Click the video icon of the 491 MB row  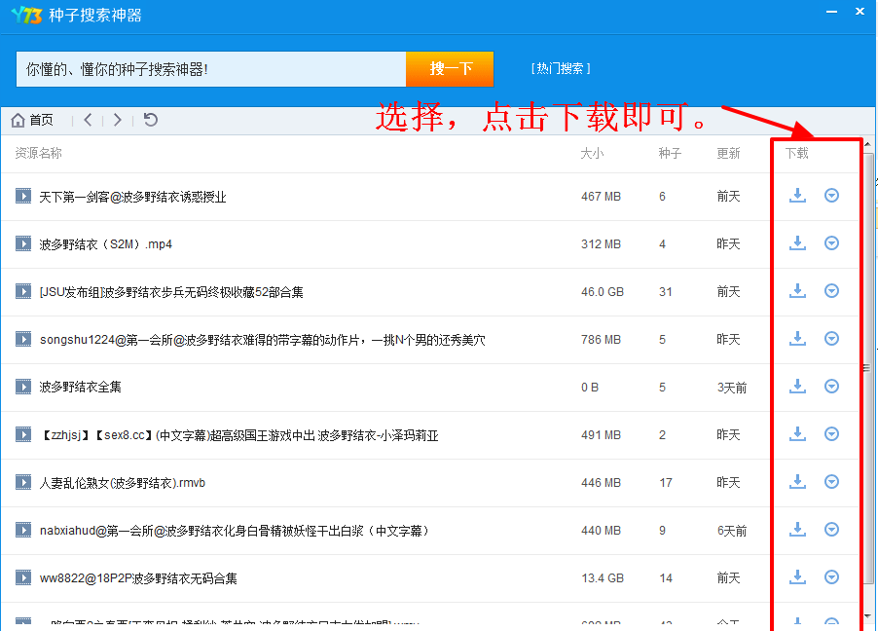23,433
